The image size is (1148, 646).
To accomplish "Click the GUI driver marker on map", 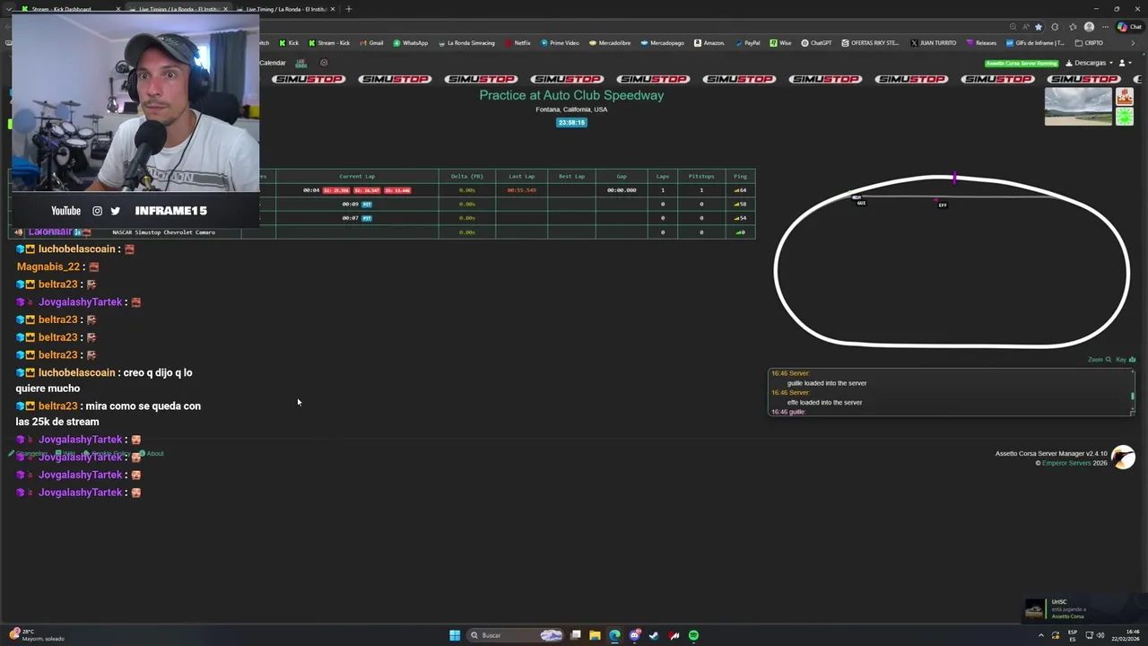I will coord(861,202).
